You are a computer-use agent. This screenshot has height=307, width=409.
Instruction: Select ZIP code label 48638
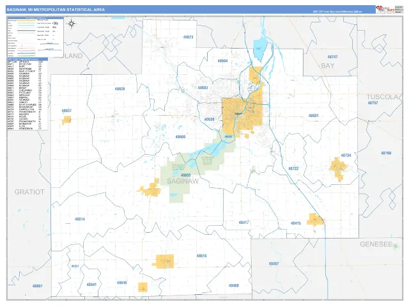[x=209, y=120]
